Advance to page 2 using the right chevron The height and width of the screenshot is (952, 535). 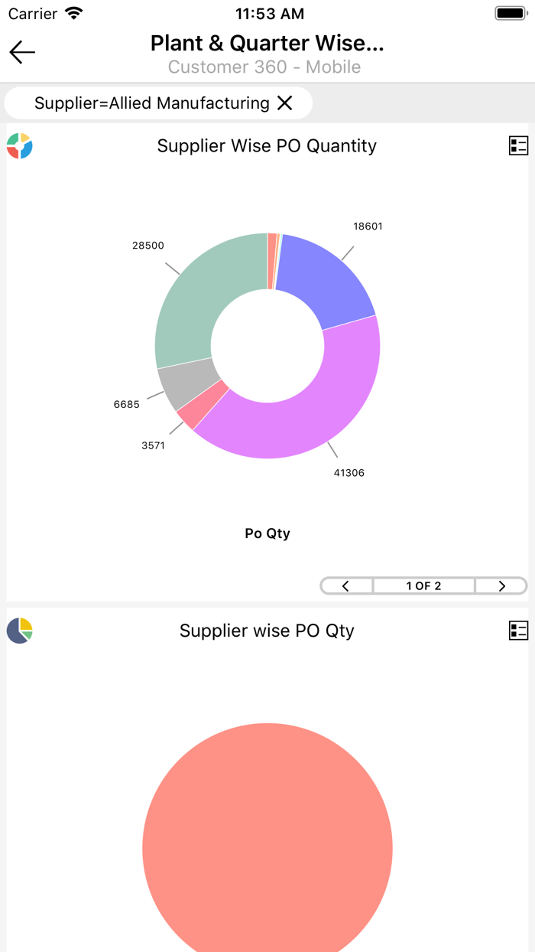501,585
